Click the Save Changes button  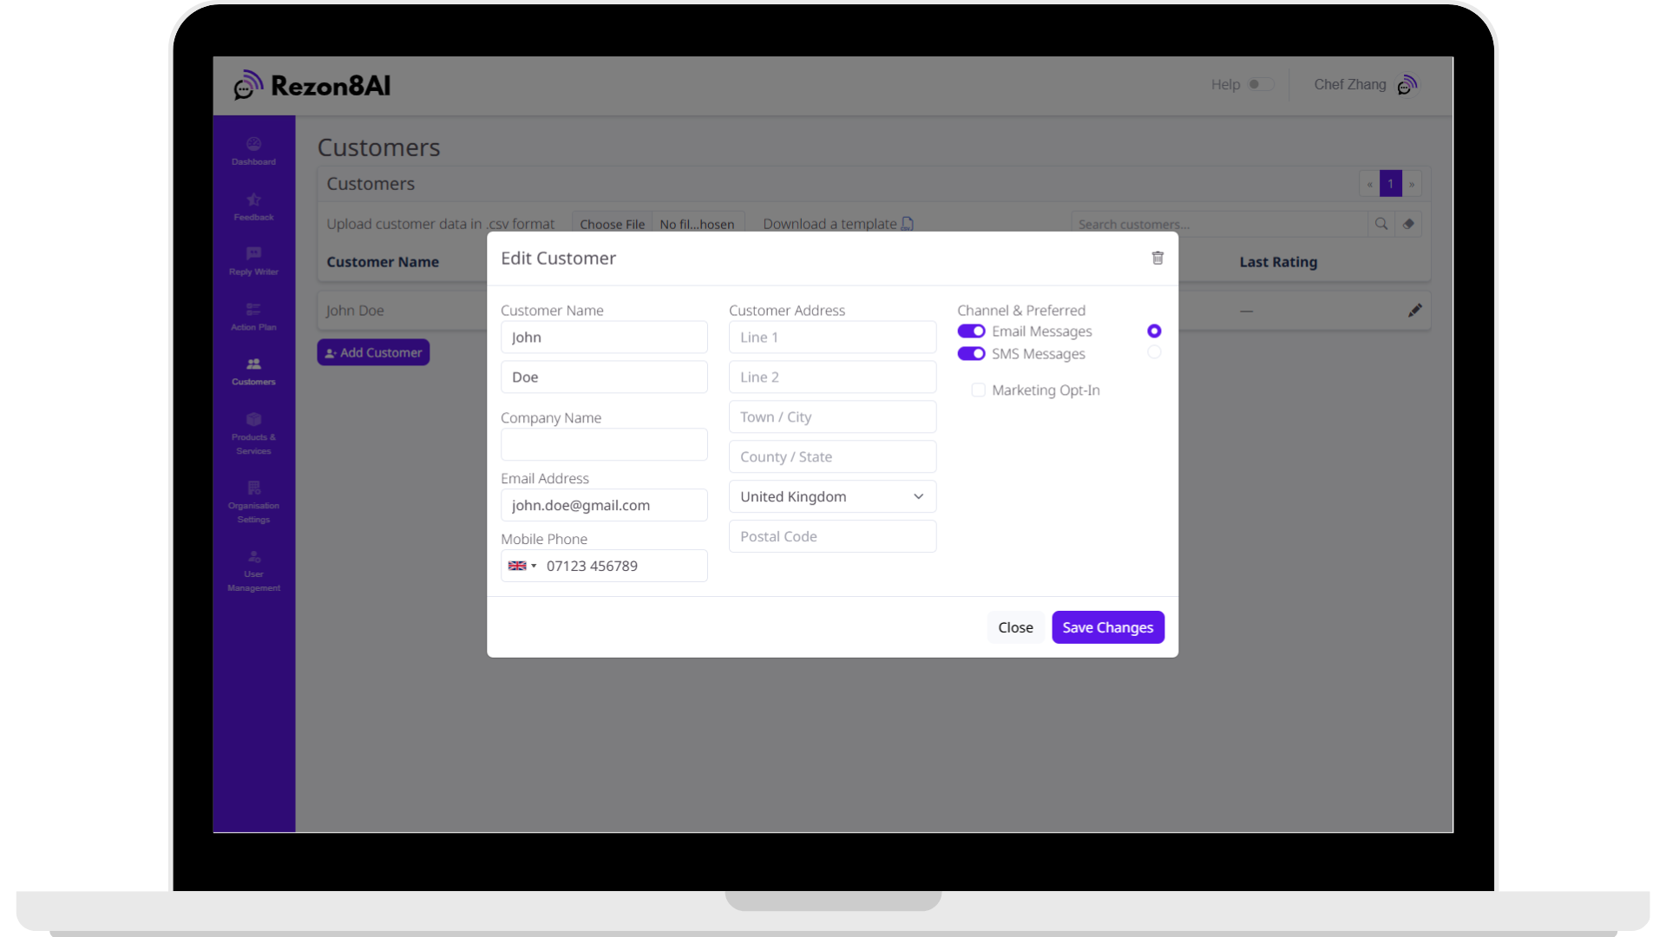click(x=1107, y=627)
